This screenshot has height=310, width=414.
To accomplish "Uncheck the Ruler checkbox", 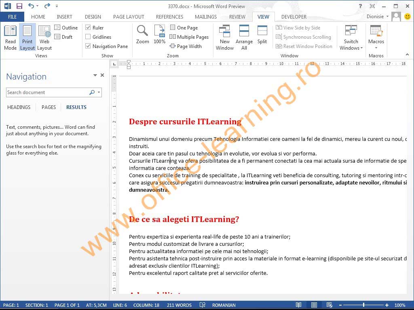I will pyautogui.click(x=88, y=27).
